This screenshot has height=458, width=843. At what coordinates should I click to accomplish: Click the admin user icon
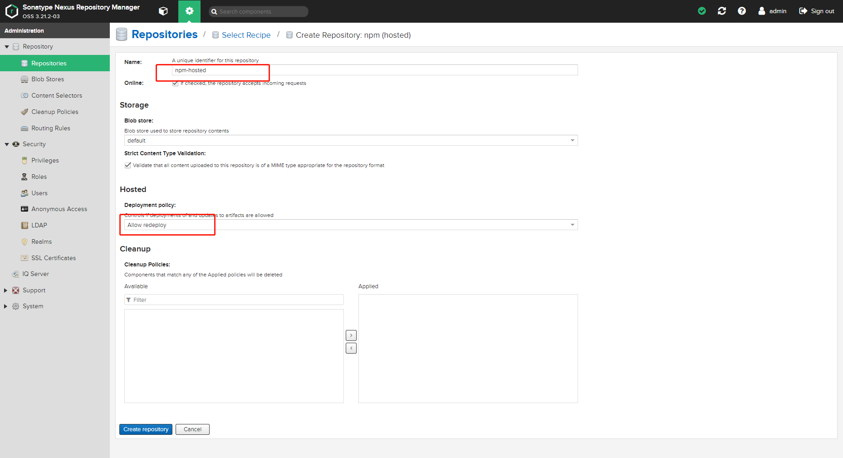[x=762, y=11]
